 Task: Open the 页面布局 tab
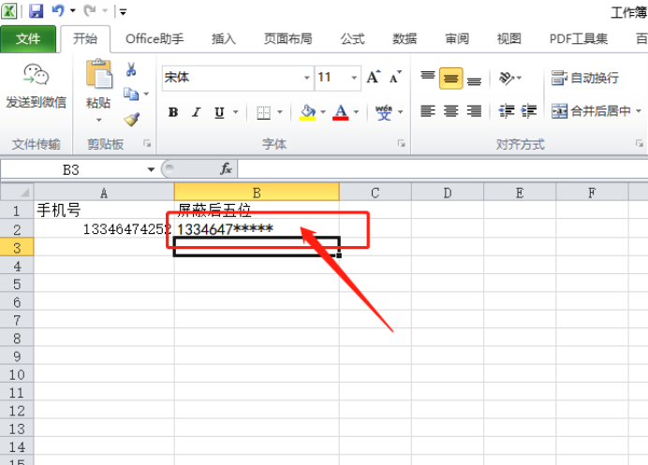click(x=288, y=38)
